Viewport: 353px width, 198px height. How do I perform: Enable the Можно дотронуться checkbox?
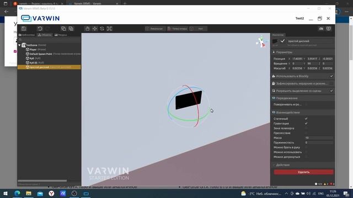tap(306, 157)
